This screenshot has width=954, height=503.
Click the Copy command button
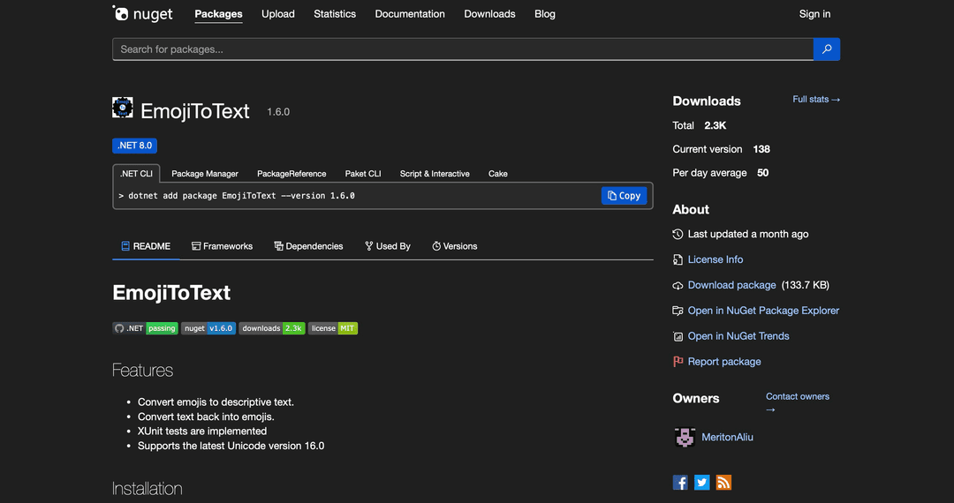[625, 196]
